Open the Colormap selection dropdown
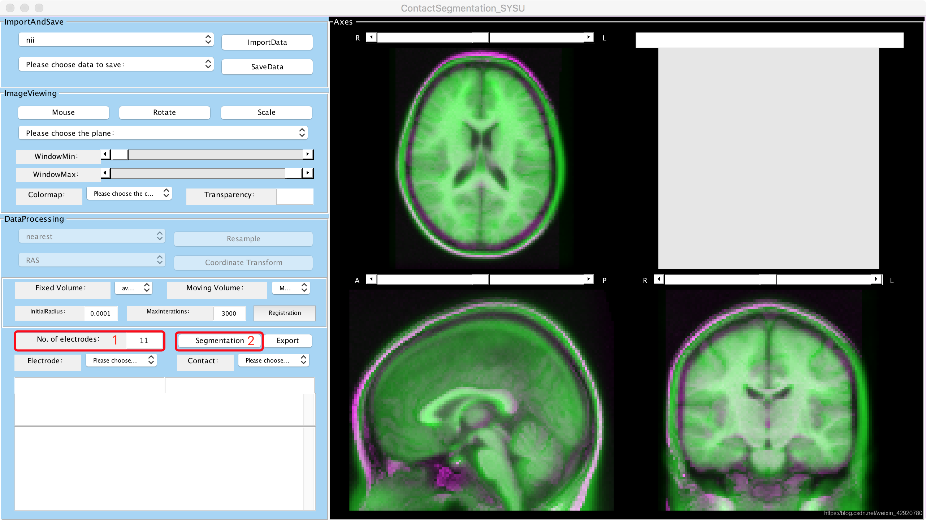This screenshot has width=926, height=520. coord(129,194)
